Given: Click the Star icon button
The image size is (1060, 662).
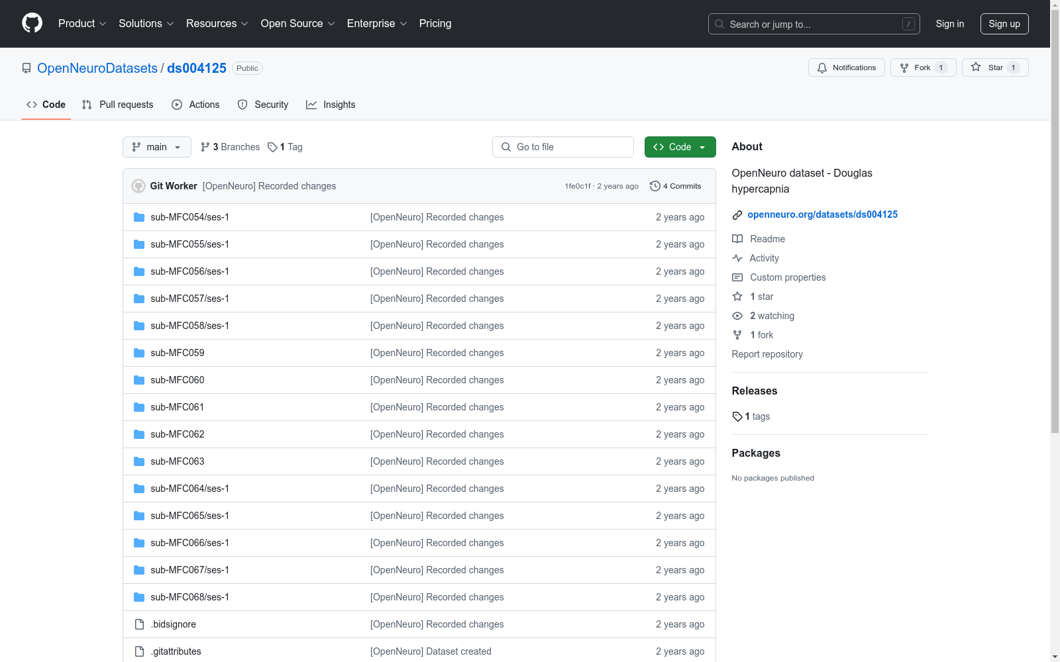Looking at the screenshot, I should click(x=976, y=67).
